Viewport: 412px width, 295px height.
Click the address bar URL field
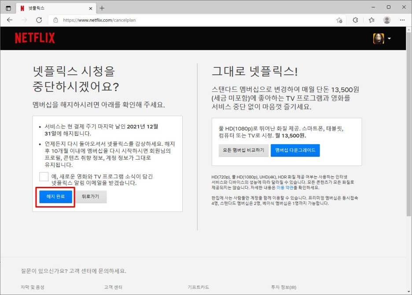tap(197, 20)
